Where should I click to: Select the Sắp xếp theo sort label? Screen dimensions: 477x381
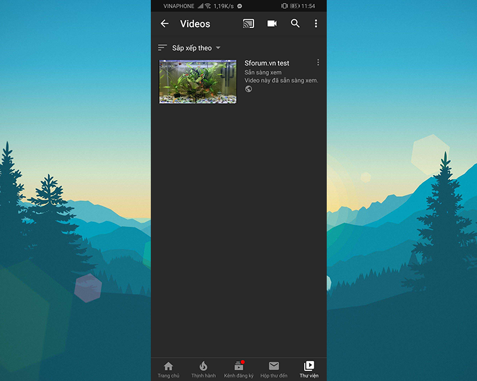pos(191,48)
